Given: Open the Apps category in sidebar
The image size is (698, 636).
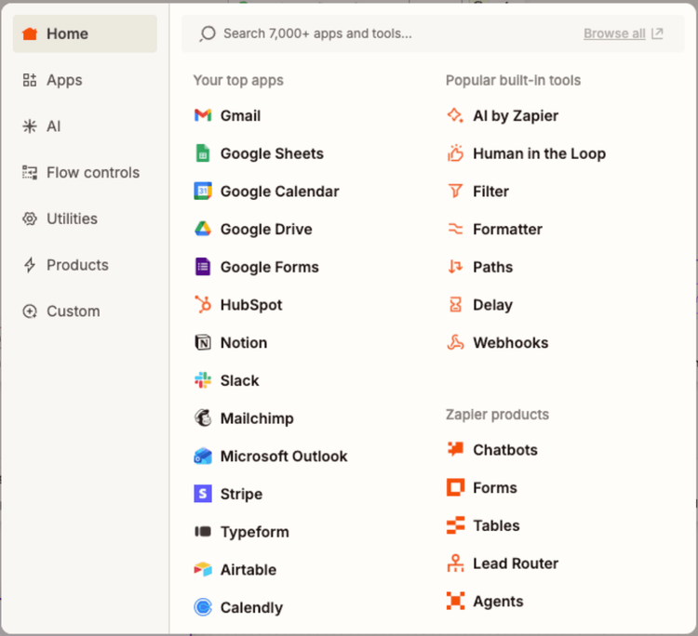Looking at the screenshot, I should [x=64, y=80].
